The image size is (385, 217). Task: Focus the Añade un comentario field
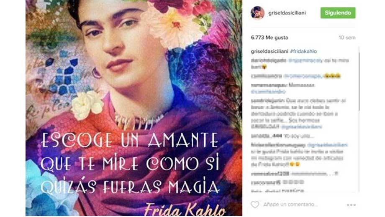290,204
